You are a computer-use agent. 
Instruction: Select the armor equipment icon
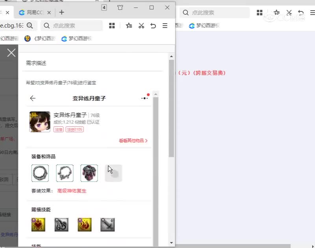click(89, 173)
